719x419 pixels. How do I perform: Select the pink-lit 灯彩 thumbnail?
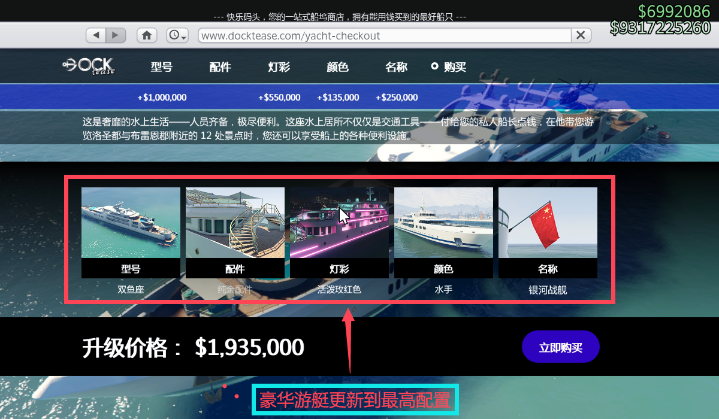coord(339,223)
